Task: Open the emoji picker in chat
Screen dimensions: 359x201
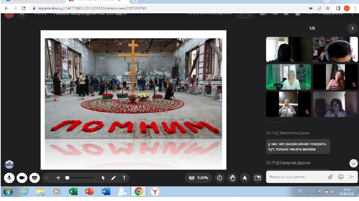Action: pos(341,177)
